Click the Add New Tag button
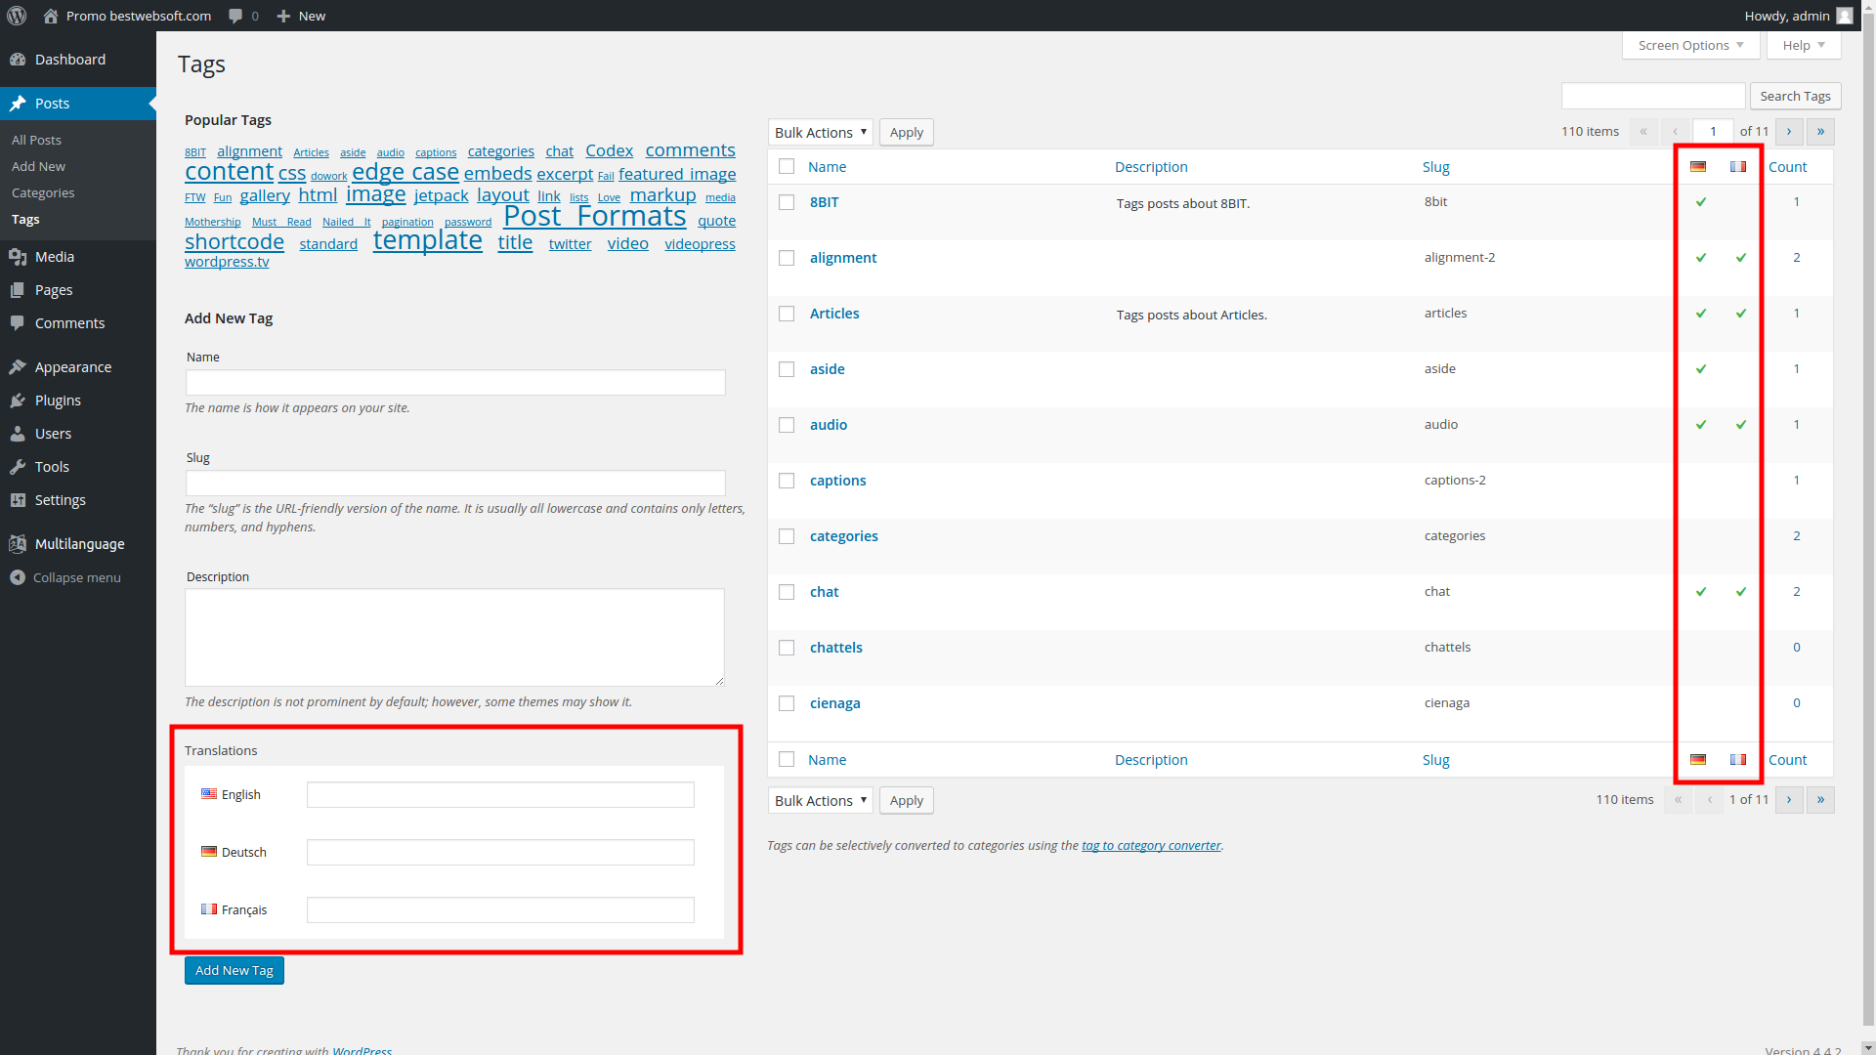The height and width of the screenshot is (1055, 1876). click(x=234, y=971)
